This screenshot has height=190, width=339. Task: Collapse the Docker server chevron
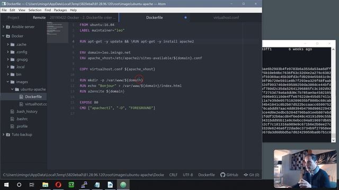3,36
